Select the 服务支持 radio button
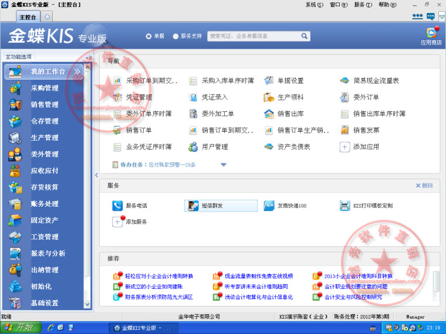The height and width of the screenshot is (334, 446). pos(176,36)
